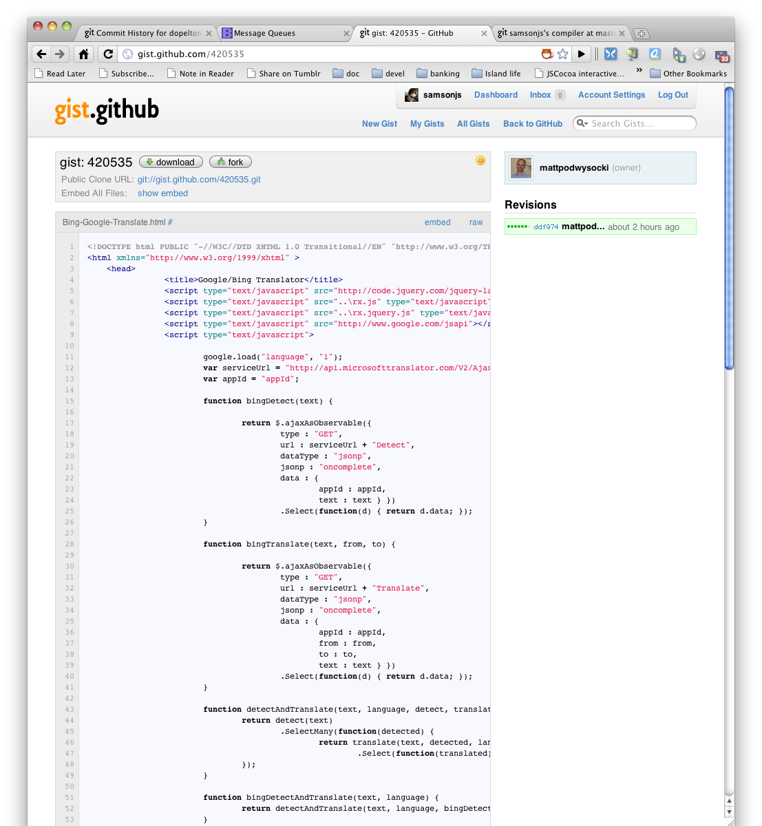Click the browser back arrow button
Screen dimensions: 762x826
click(x=41, y=54)
